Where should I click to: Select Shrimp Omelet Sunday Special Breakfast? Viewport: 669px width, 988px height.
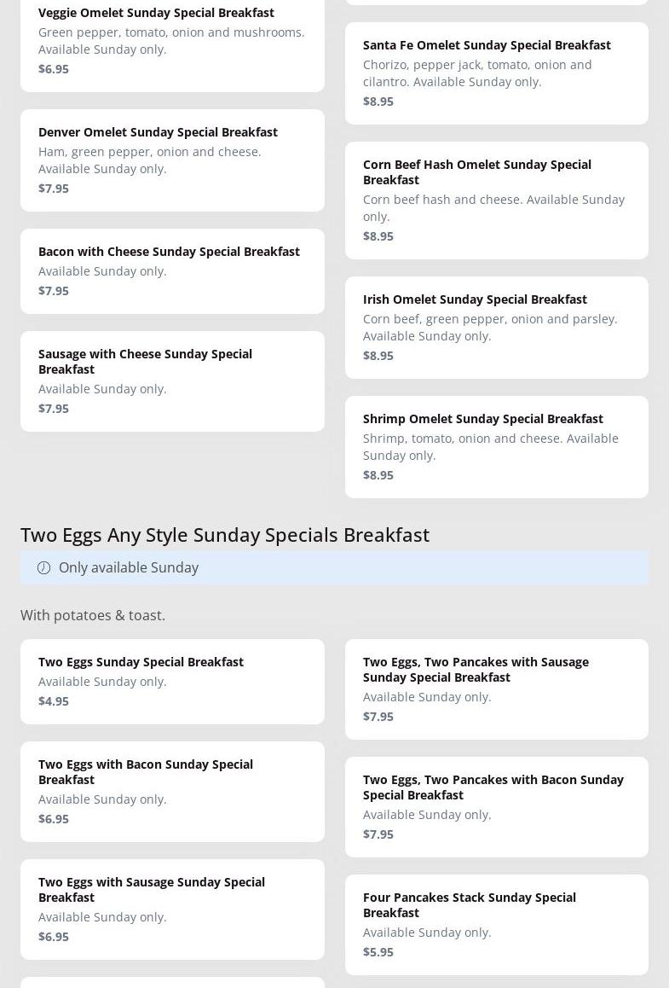[x=482, y=419]
